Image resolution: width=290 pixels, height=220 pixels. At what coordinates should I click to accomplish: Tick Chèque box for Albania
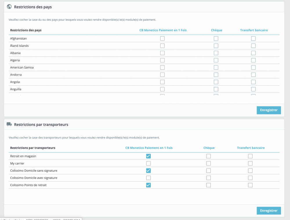(x=216, y=53)
